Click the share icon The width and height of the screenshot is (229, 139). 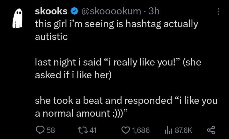pos(211,130)
